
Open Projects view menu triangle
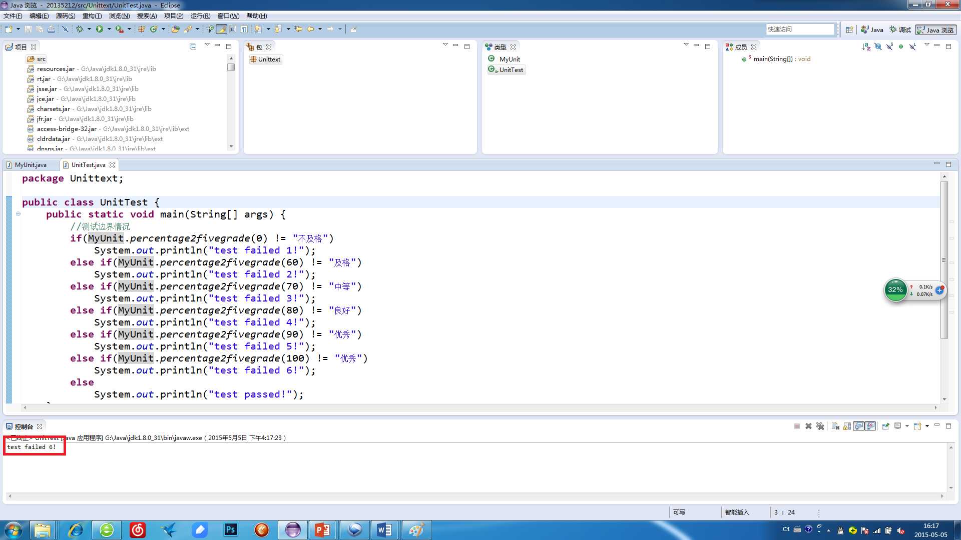pos(207,45)
